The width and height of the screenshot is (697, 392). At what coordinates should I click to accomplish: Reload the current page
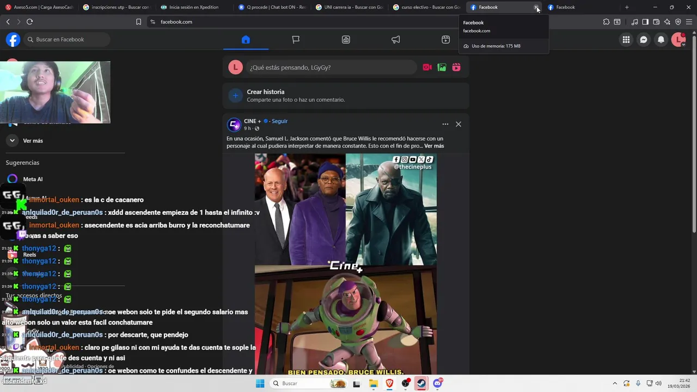tap(29, 22)
